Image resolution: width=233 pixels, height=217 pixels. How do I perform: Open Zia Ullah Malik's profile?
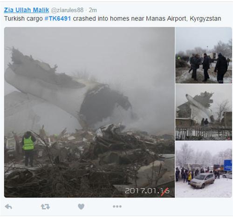tap(27, 10)
